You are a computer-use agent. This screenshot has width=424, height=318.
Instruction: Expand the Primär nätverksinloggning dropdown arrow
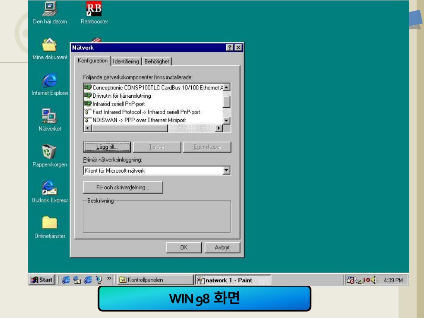[226, 171]
